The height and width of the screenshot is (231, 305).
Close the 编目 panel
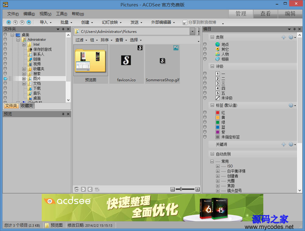(300, 29)
